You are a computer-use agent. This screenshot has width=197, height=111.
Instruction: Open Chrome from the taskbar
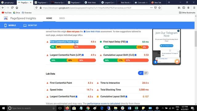point(88,108)
